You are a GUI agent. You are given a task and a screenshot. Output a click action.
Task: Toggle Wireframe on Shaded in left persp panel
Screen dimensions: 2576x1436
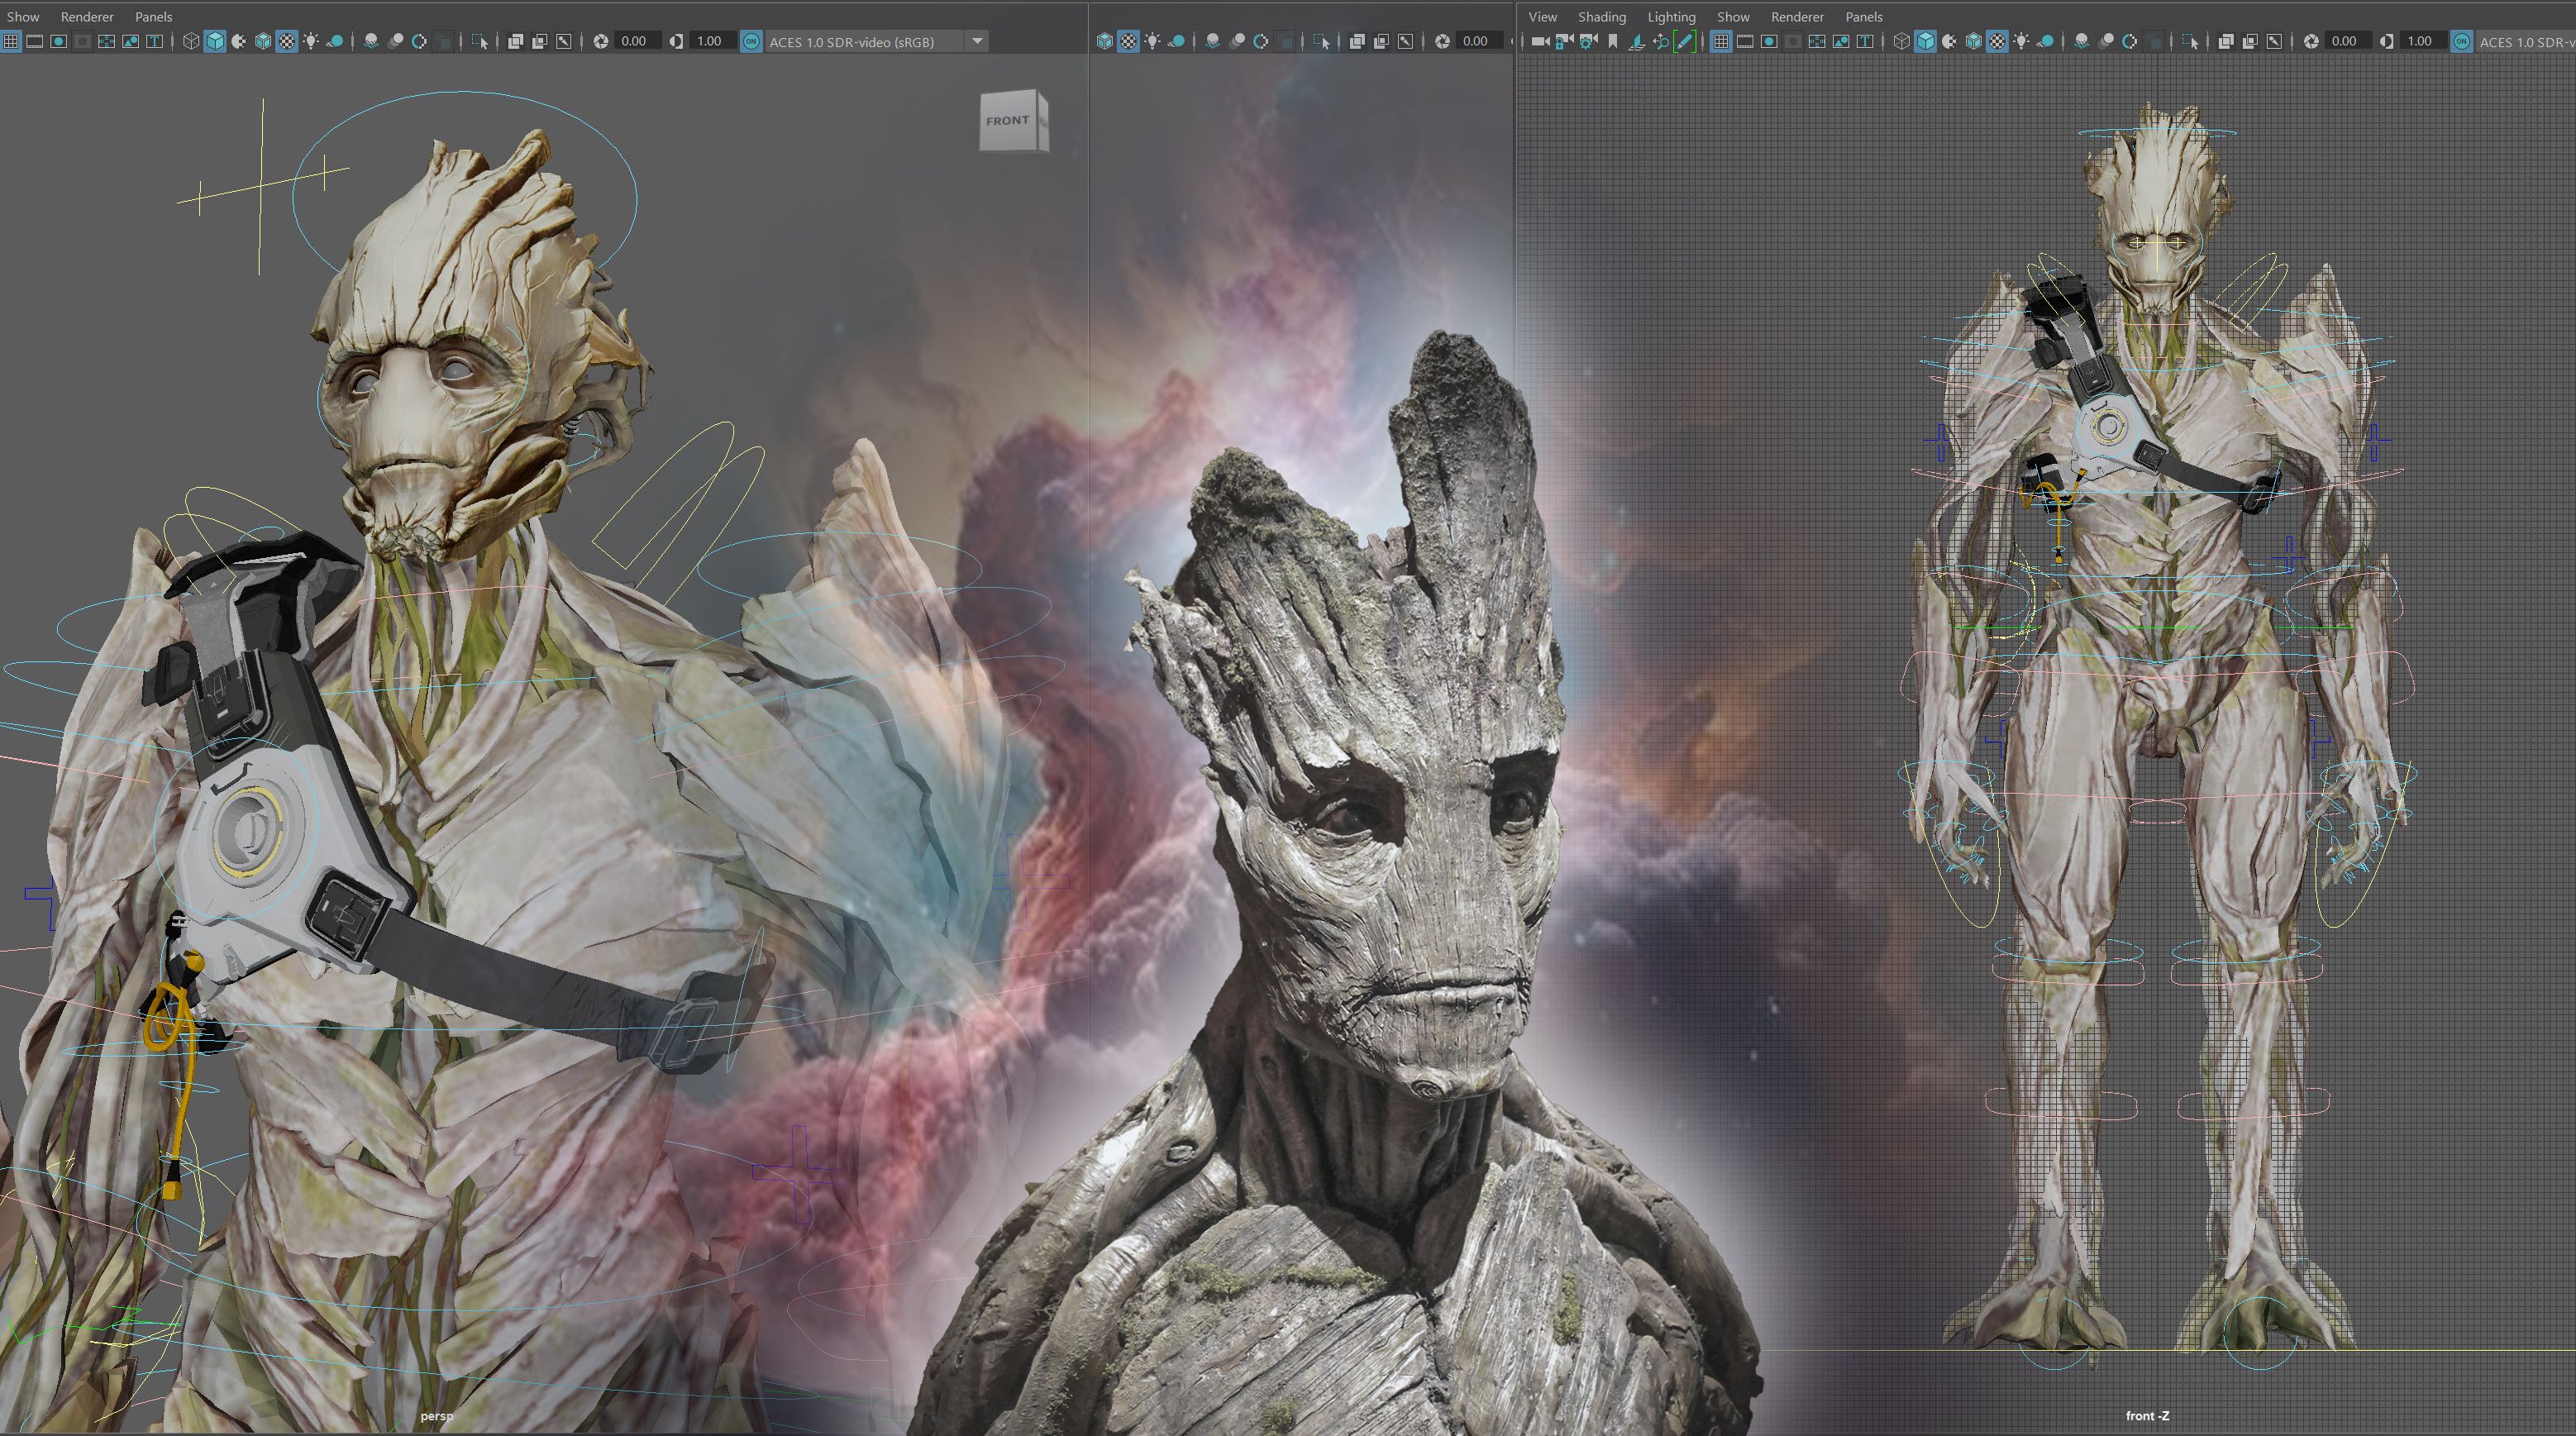[263, 41]
